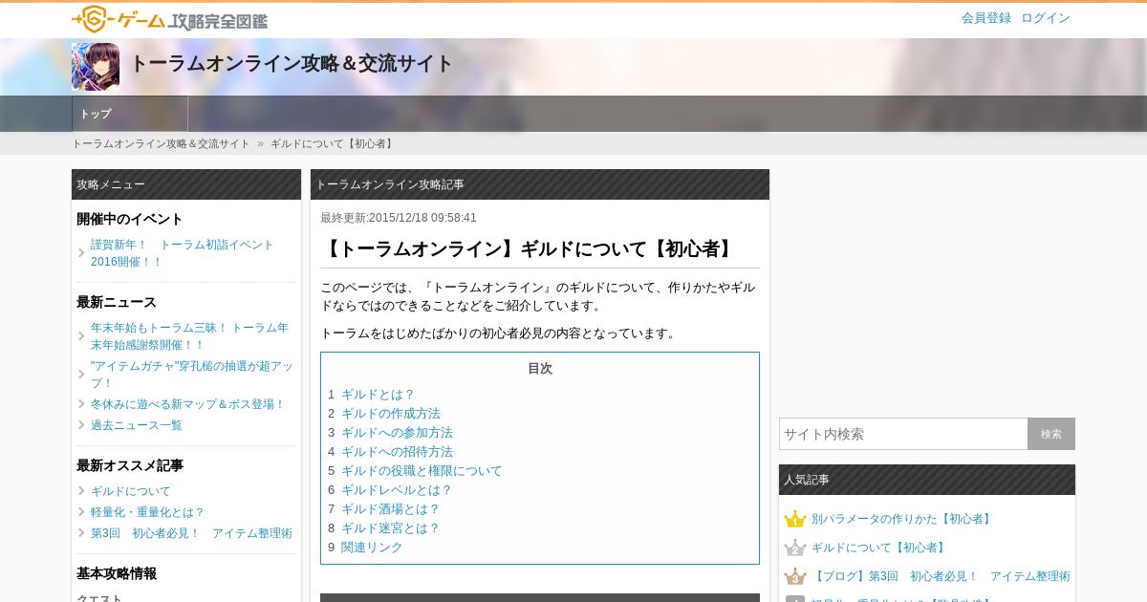
Task: Open popular article 別パラメータの作りかた【初心者】
Action: pos(903,519)
